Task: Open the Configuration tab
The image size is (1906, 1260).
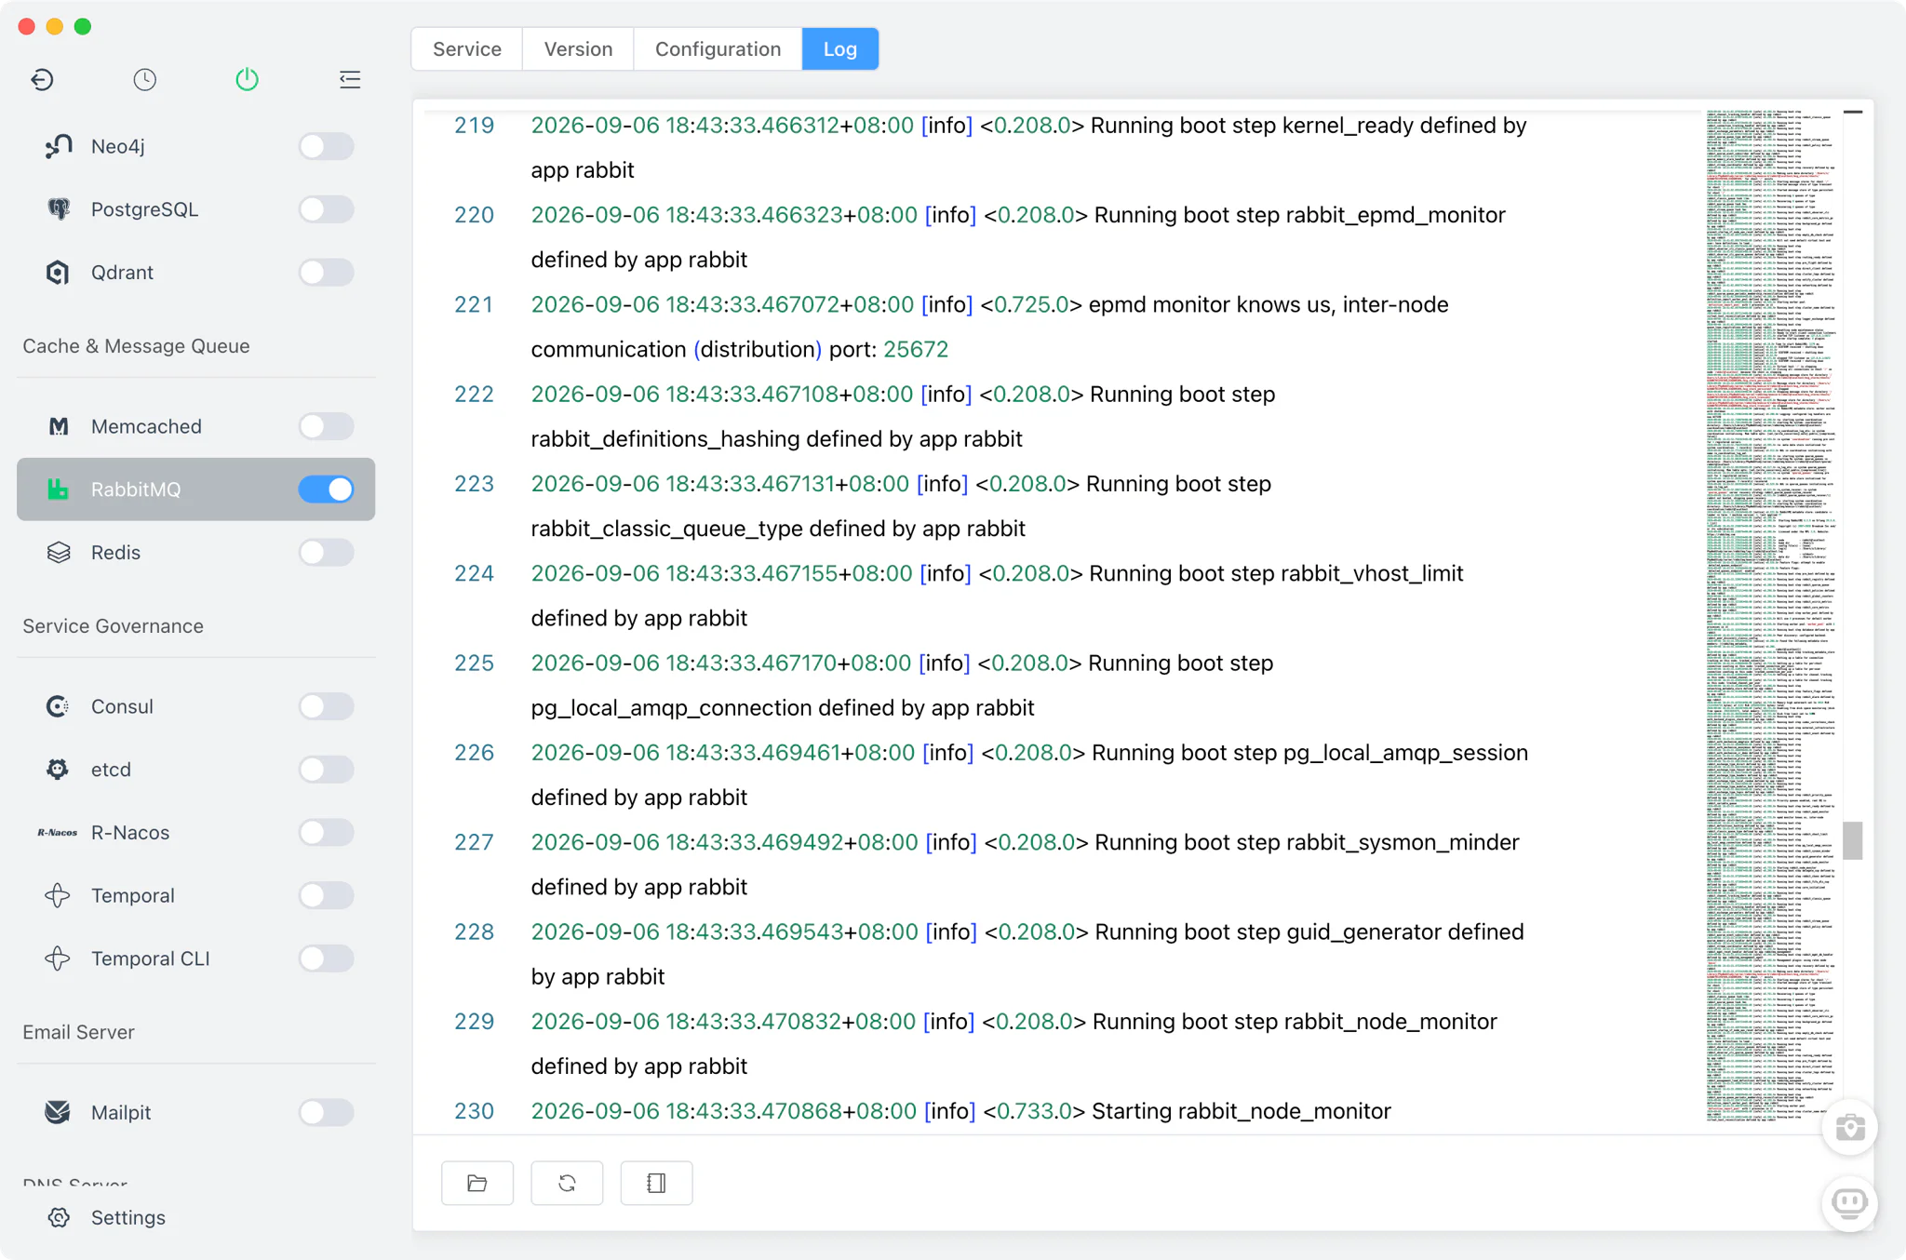Action: tap(718, 49)
